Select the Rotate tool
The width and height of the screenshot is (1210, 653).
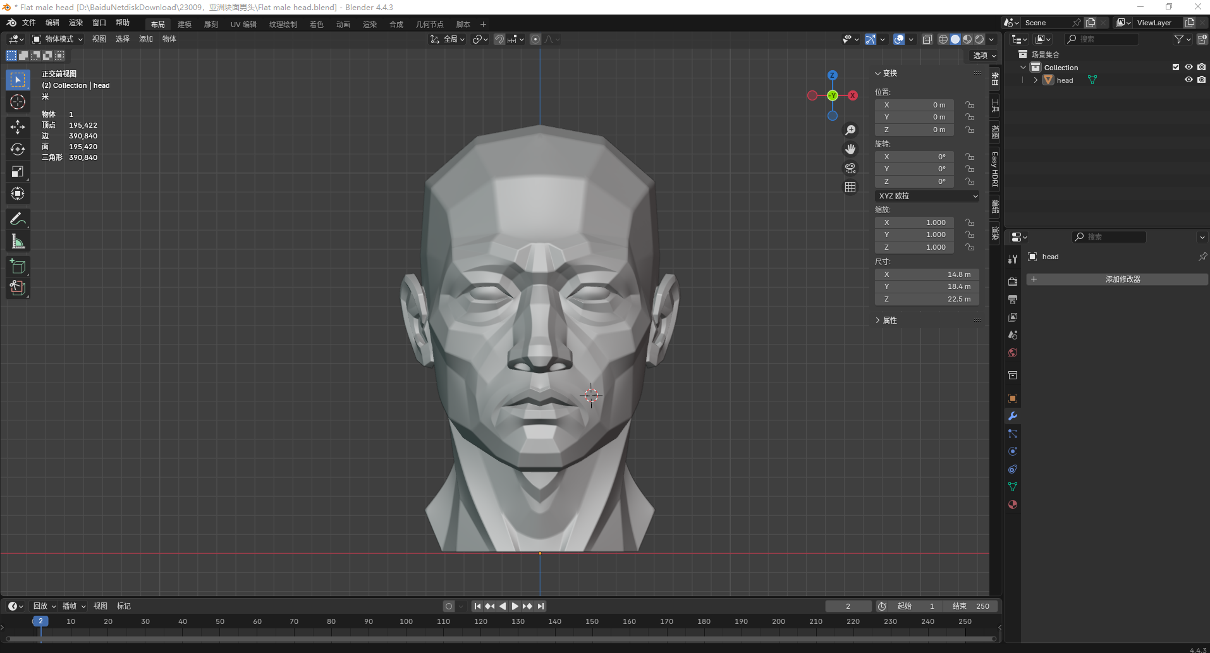click(x=18, y=149)
